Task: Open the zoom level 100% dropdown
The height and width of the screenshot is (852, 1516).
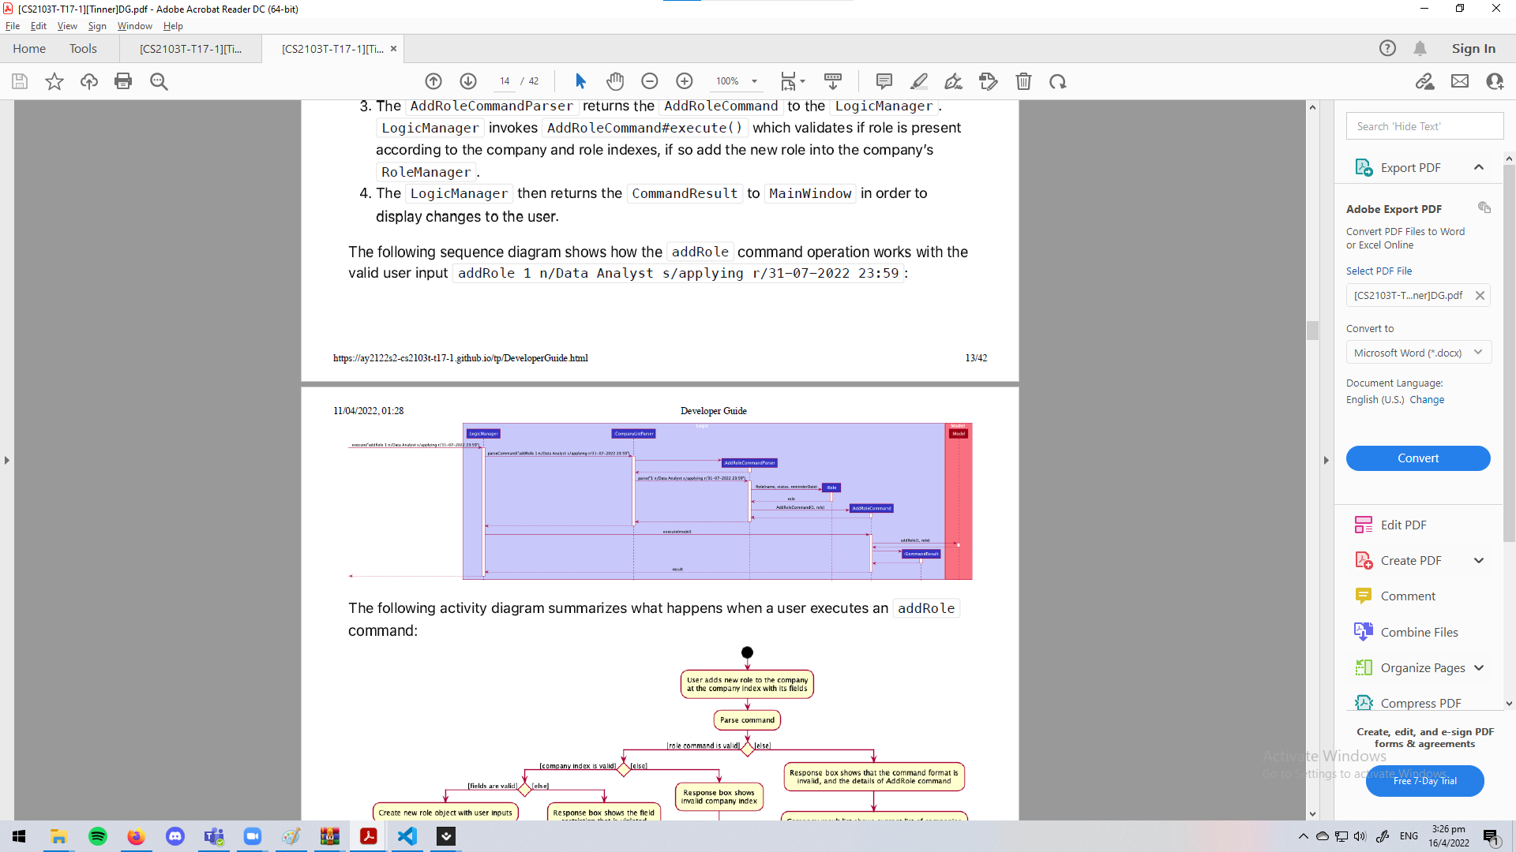Action: click(x=754, y=81)
